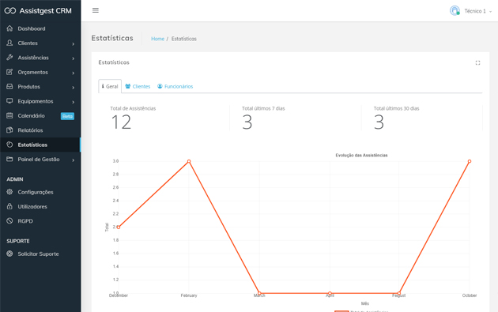Click the Técnico 1 user avatar
The width and height of the screenshot is (498, 312).
click(x=455, y=11)
